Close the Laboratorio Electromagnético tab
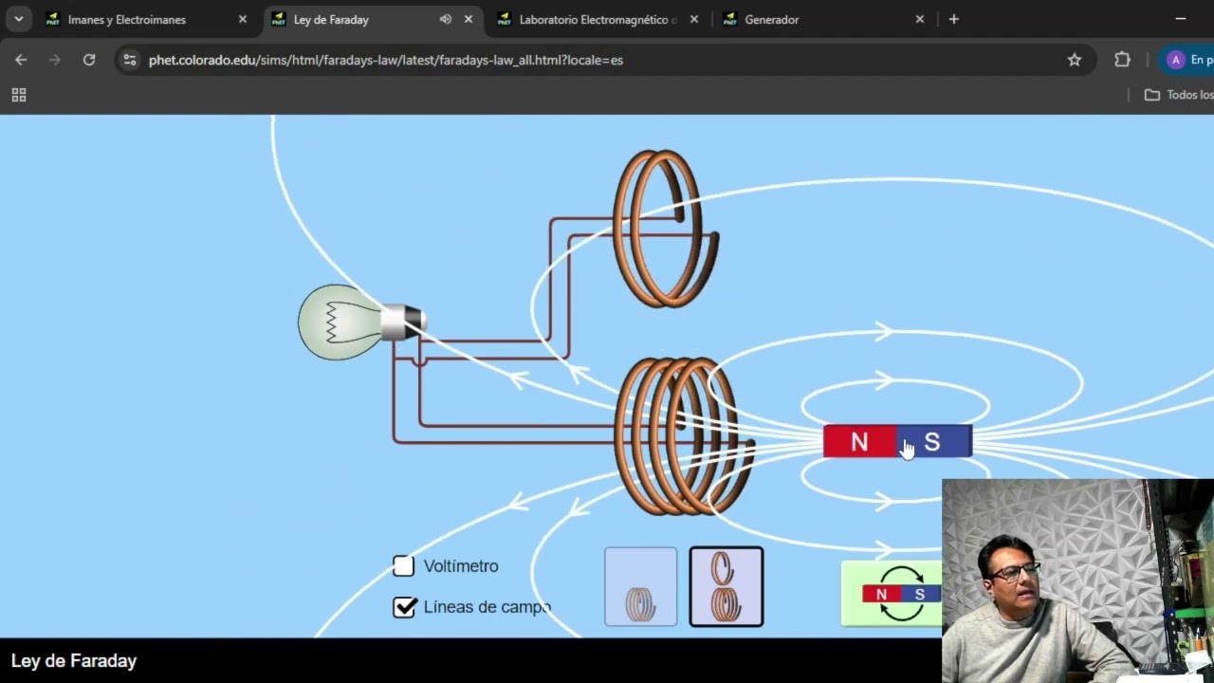The width and height of the screenshot is (1214, 683). 694,19
